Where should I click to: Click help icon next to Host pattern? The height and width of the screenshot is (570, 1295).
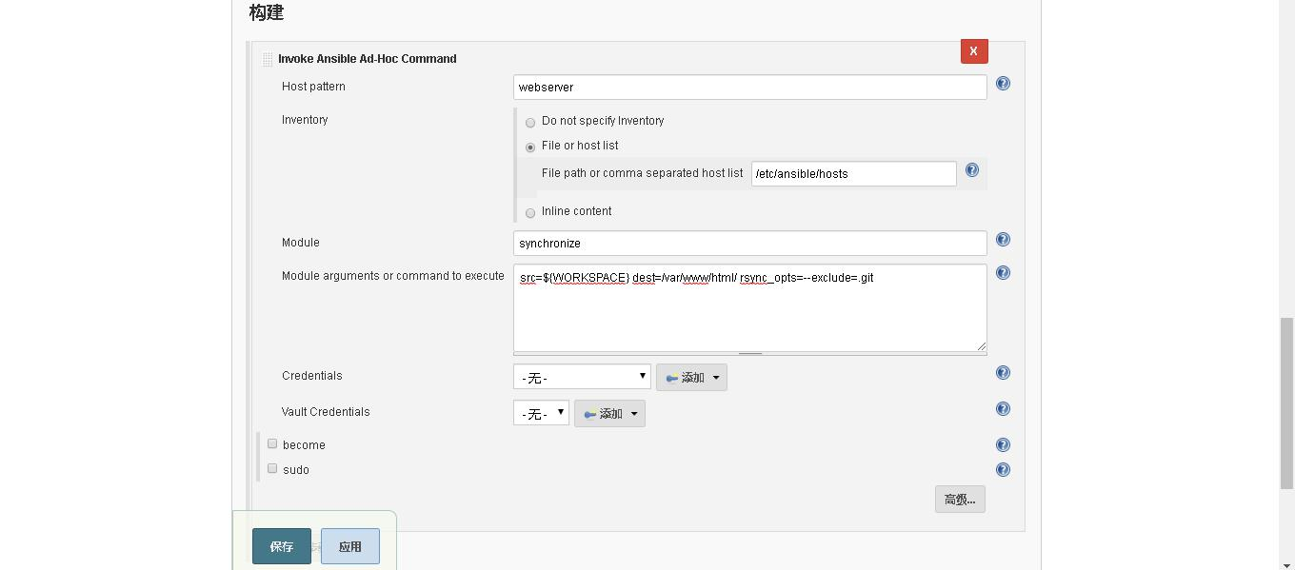[x=1003, y=84]
